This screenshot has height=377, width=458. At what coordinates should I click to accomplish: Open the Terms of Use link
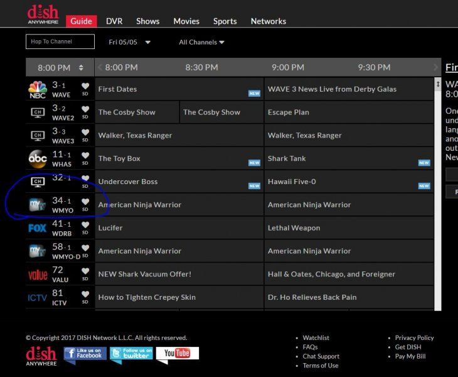pyautogui.click(x=321, y=366)
